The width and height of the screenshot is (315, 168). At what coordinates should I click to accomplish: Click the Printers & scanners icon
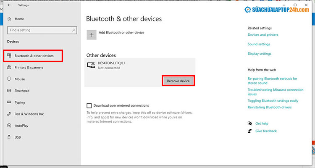9,67
